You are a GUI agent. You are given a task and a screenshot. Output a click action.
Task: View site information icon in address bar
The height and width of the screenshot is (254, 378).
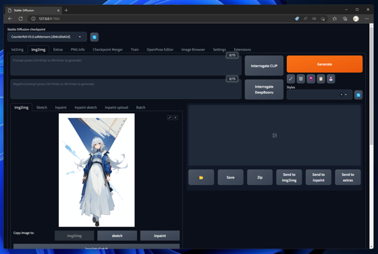33,18
